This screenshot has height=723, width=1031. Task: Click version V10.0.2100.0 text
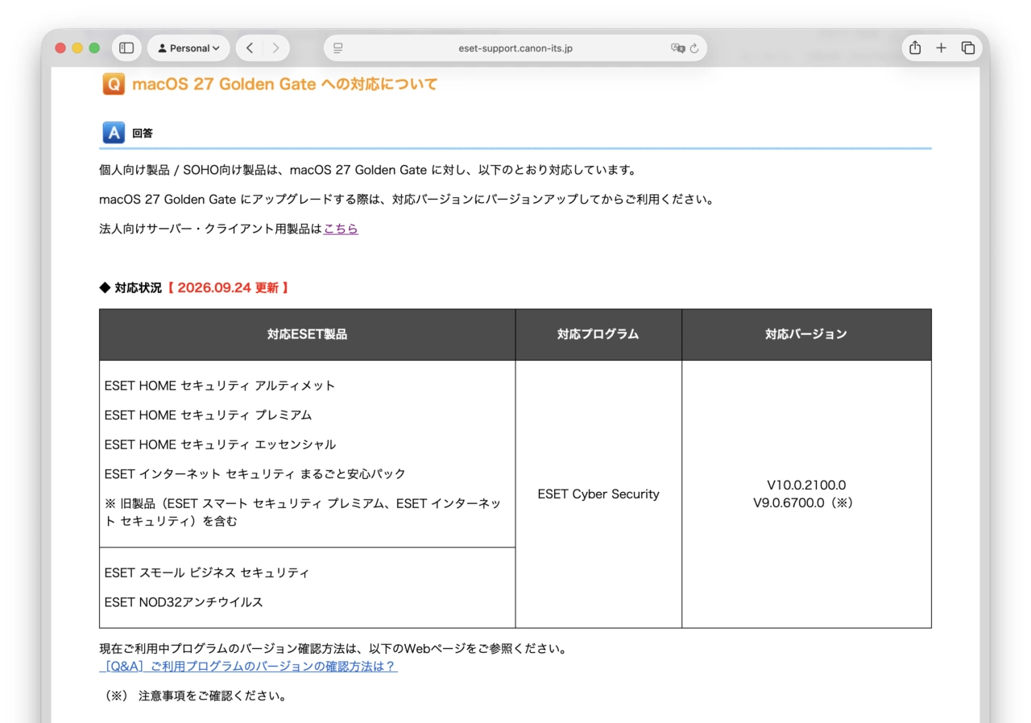point(806,485)
